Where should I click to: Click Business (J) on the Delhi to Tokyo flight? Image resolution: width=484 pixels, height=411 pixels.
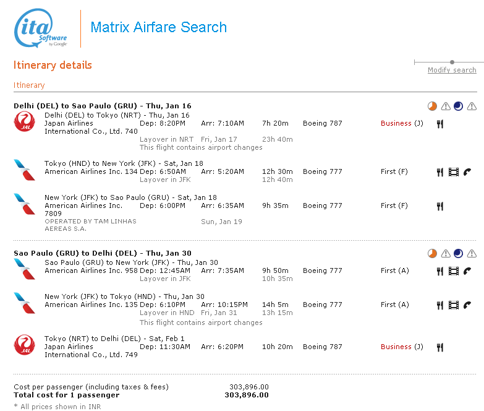402,123
